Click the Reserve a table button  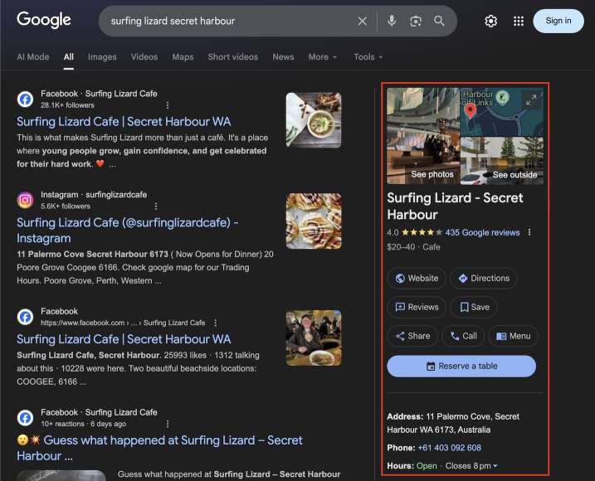[461, 366]
